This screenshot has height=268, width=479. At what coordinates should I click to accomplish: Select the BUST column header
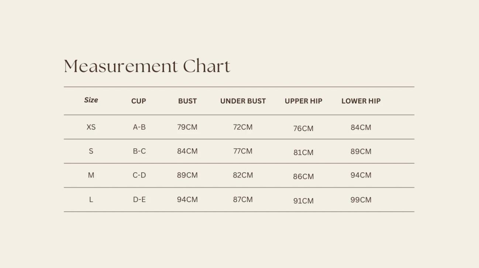187,101
